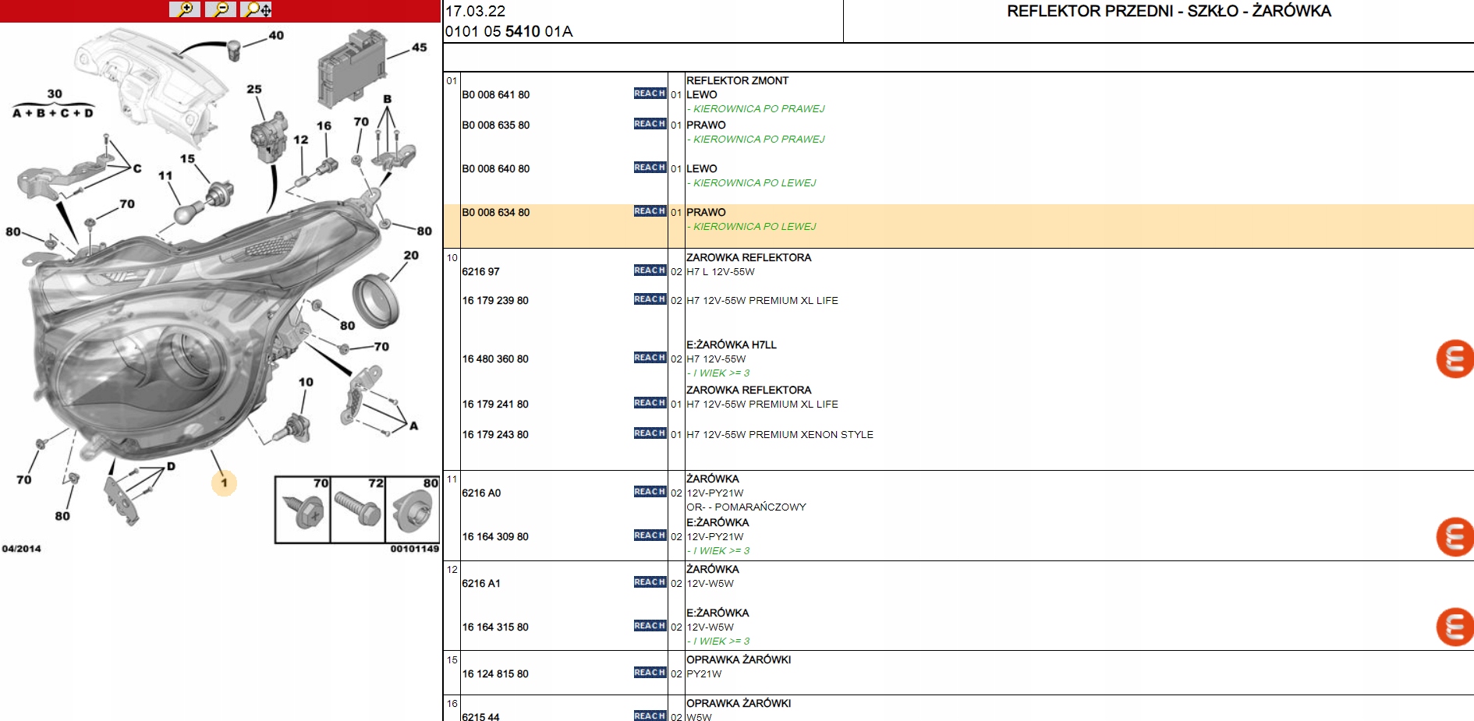
Task: Click the E:ŻARÓWKA H7LL label
Action: [x=732, y=345]
